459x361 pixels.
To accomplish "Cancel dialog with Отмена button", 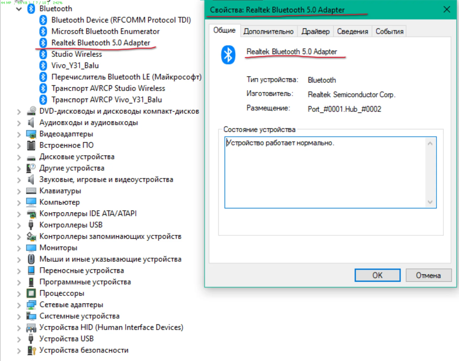I will point(428,275).
